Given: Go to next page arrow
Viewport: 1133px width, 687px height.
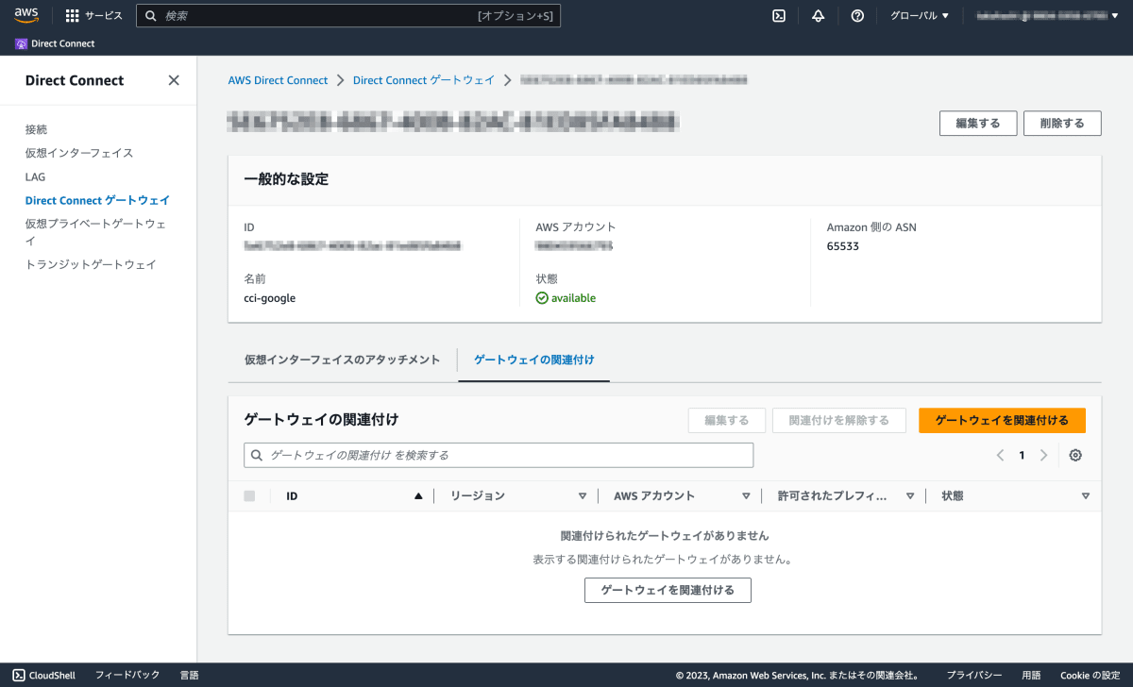Looking at the screenshot, I should 1043,455.
